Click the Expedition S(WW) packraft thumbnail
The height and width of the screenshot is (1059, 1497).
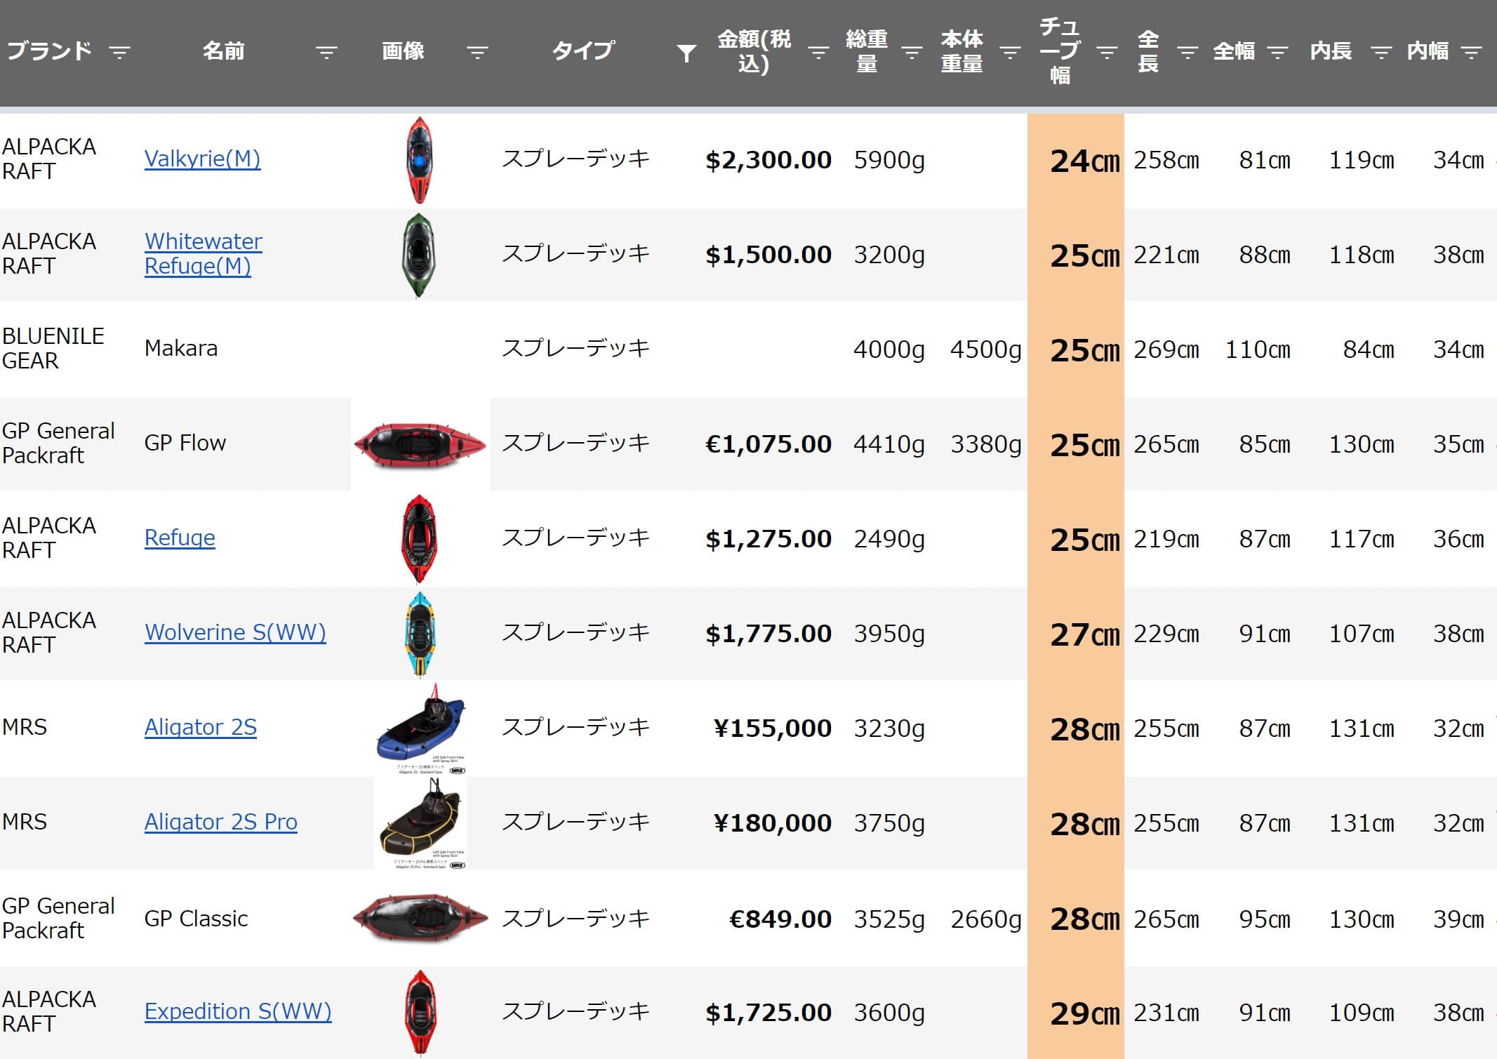(x=421, y=1013)
